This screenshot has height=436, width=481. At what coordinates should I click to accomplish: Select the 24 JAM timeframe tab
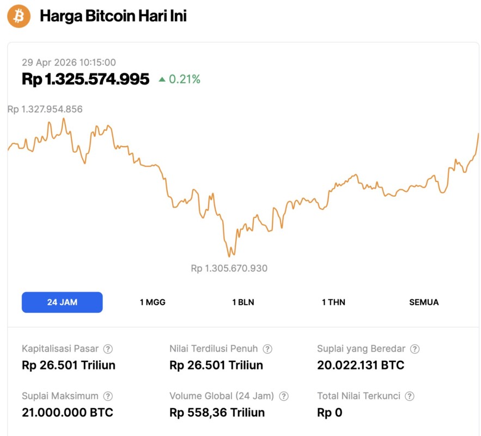pyautogui.click(x=62, y=302)
